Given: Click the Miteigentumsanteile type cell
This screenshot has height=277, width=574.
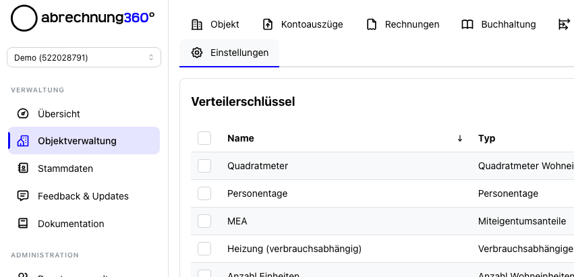Looking at the screenshot, I should pos(522,221).
